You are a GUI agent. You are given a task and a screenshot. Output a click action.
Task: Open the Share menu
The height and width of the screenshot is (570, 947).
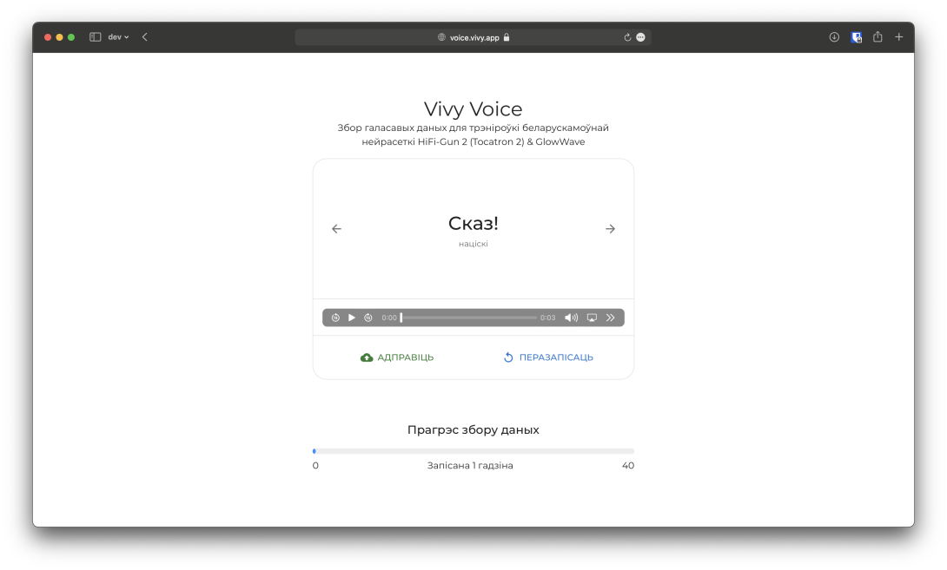coord(877,36)
